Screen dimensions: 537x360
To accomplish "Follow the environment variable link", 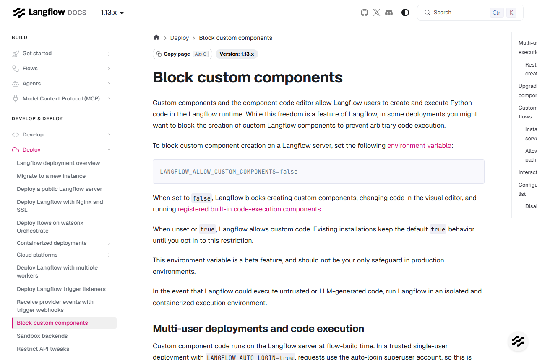I will pos(419,146).
